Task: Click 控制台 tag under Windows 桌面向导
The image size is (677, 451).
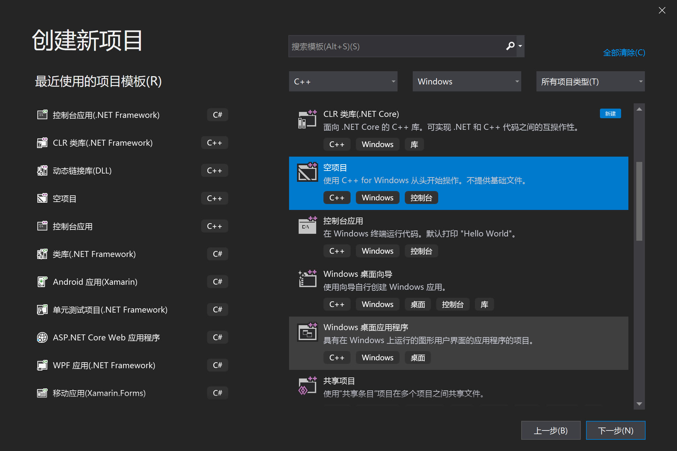Action: (452, 304)
